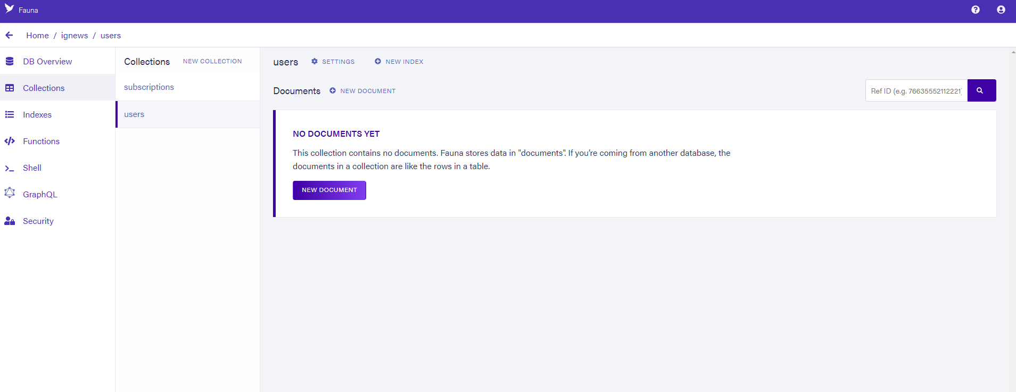The height and width of the screenshot is (392, 1016).
Task: Select the users collection row
Action: pyautogui.click(x=187, y=114)
